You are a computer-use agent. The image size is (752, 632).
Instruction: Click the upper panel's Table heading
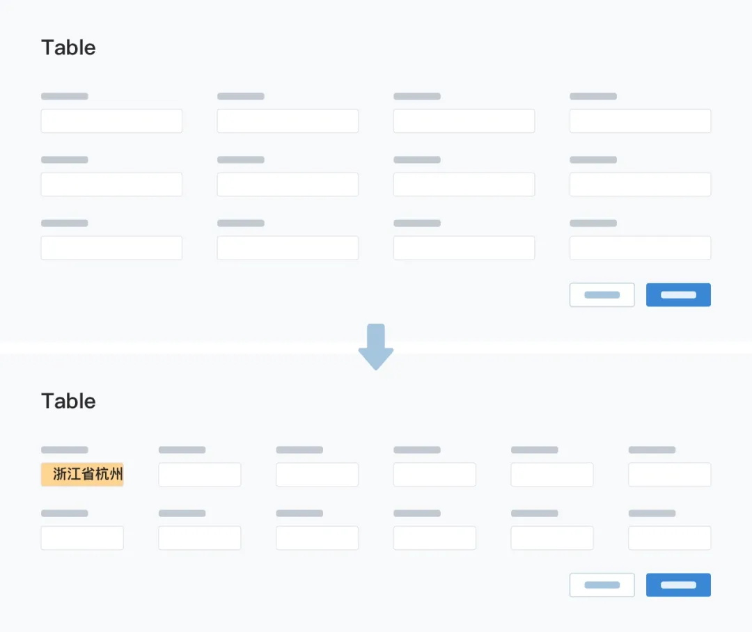click(x=68, y=48)
